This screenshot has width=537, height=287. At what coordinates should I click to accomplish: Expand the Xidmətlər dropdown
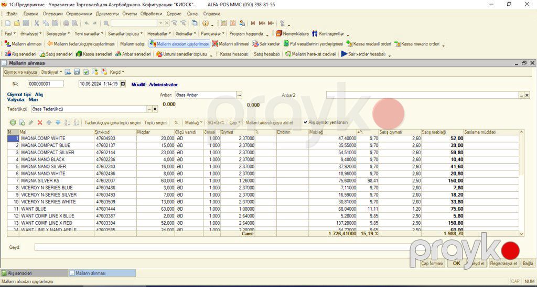click(x=186, y=34)
